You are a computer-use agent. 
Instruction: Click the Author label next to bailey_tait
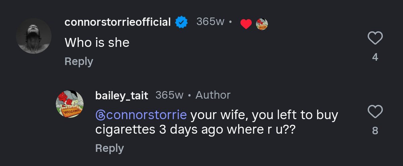click(x=213, y=95)
